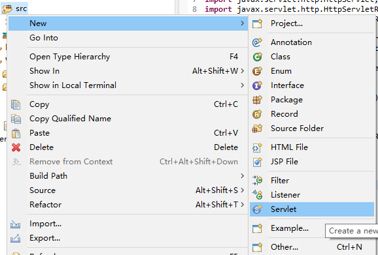Click editor line 8 import statement

click(291, 9)
